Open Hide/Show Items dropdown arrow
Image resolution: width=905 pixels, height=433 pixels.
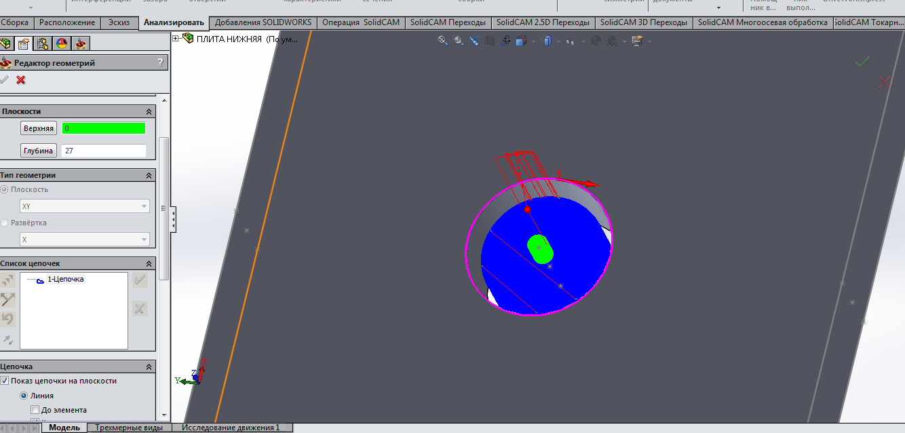(x=583, y=42)
